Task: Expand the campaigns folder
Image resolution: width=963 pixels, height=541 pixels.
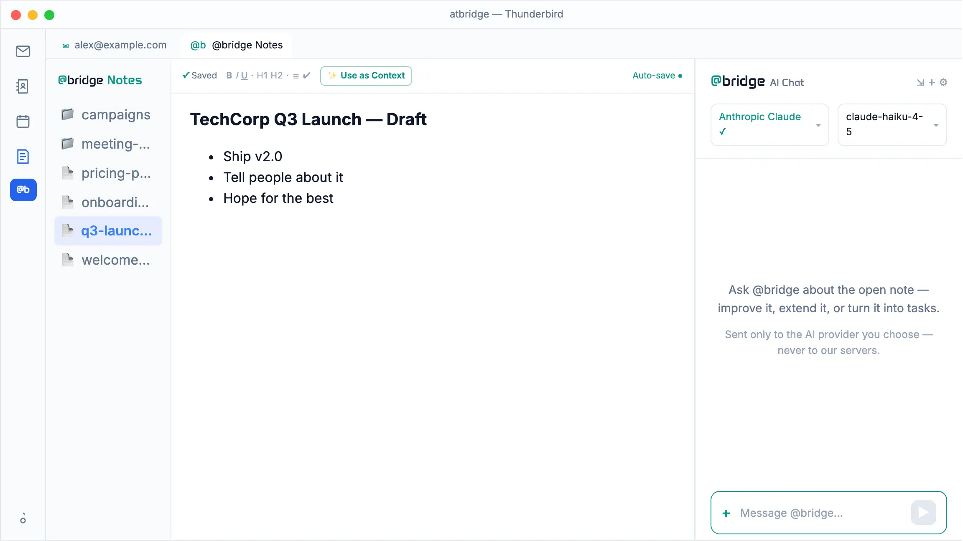Action: pos(108,115)
